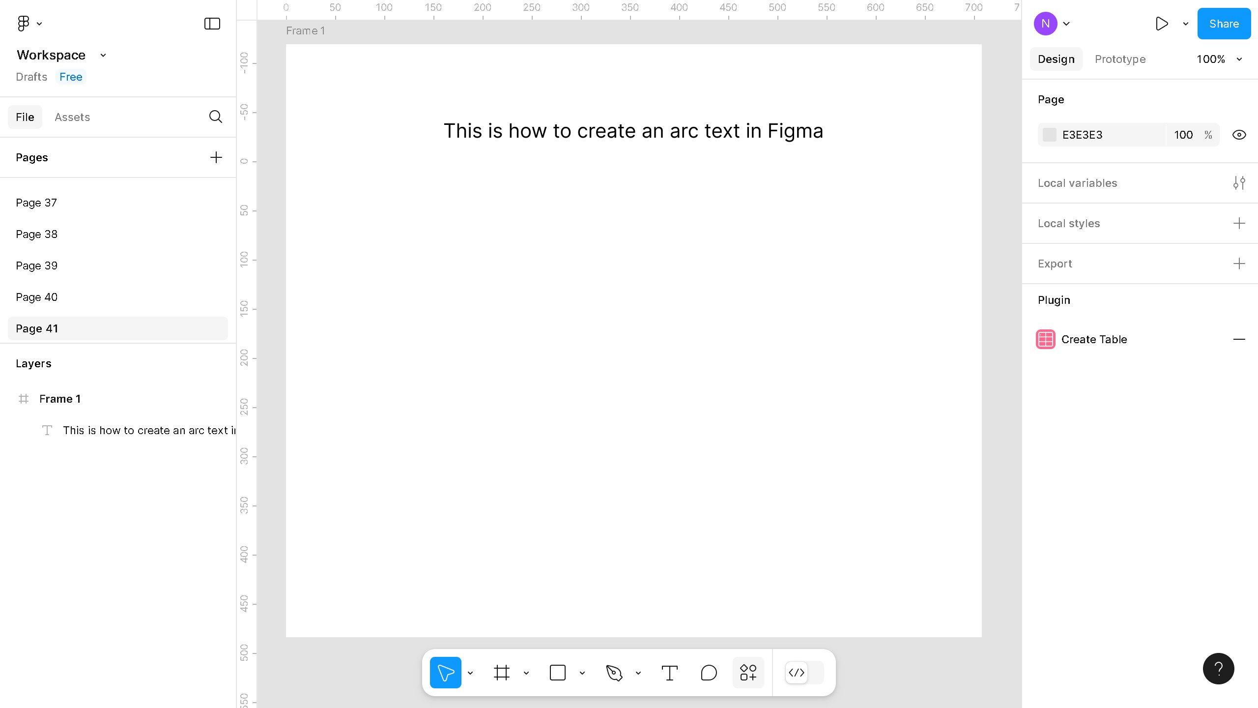Click the Share button
Image resolution: width=1258 pixels, height=708 pixels.
[x=1224, y=23]
